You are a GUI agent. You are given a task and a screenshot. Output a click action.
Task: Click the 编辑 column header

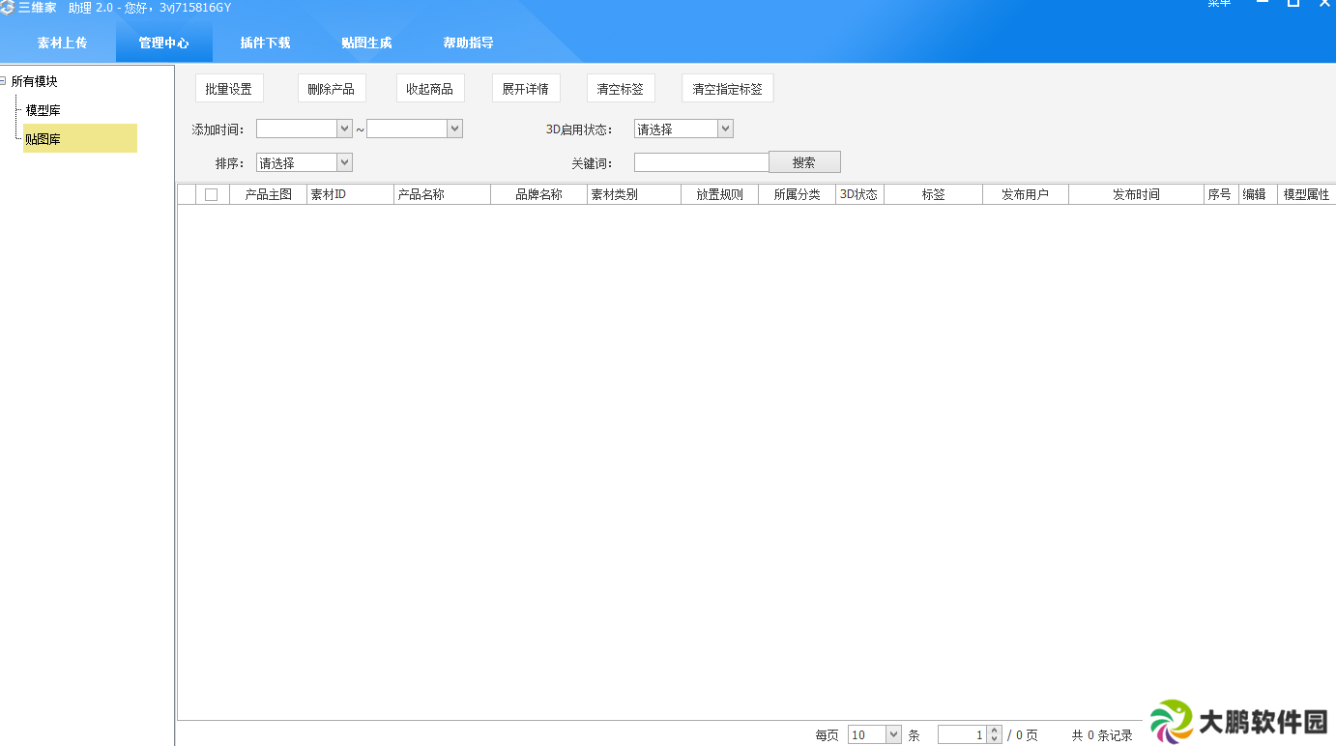[1259, 194]
